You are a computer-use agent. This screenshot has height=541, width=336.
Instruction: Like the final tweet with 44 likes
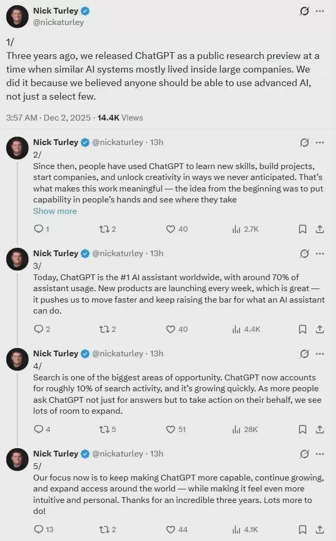click(170, 530)
